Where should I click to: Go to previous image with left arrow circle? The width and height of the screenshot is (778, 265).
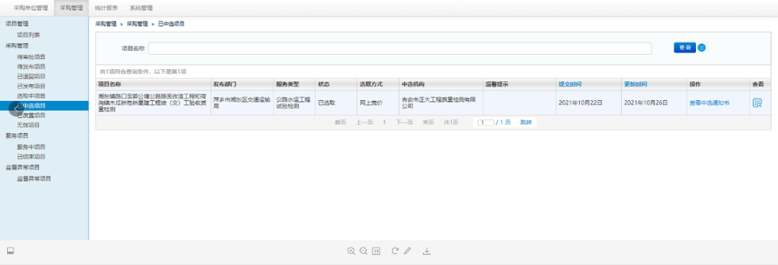point(16,108)
